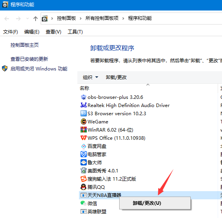
Task: Click the 英雄联盟 program icon
Action: 84,211
